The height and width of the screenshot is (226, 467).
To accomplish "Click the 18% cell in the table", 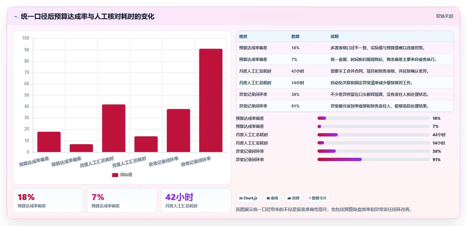I will click(295, 48).
